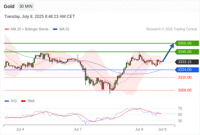Click the 3324.00 blue pivot tag
The image size is (200, 135).
coord(187,70)
